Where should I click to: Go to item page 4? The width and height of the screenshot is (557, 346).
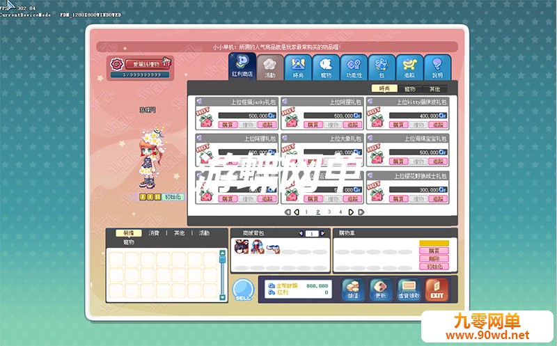click(x=340, y=212)
